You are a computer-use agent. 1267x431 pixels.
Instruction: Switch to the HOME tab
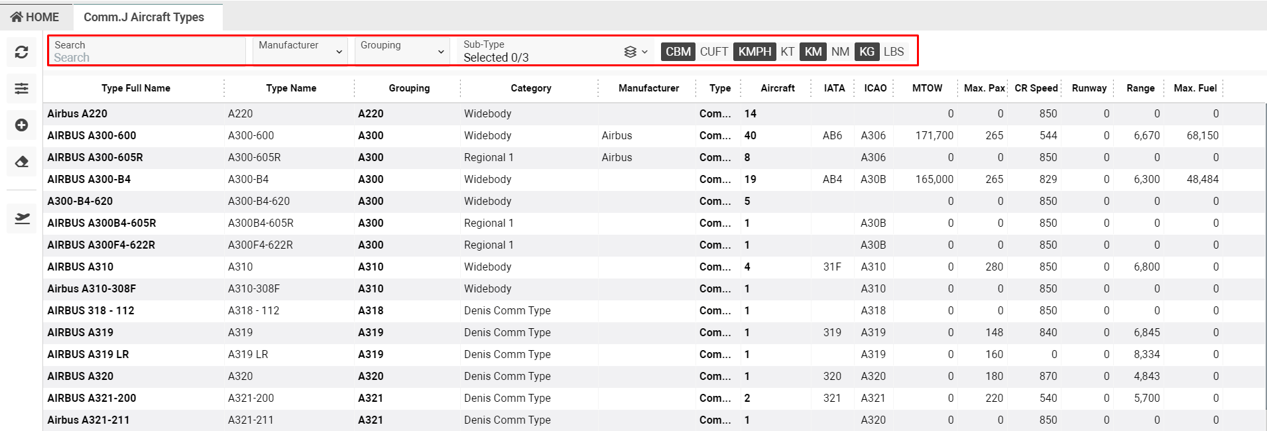[35, 17]
